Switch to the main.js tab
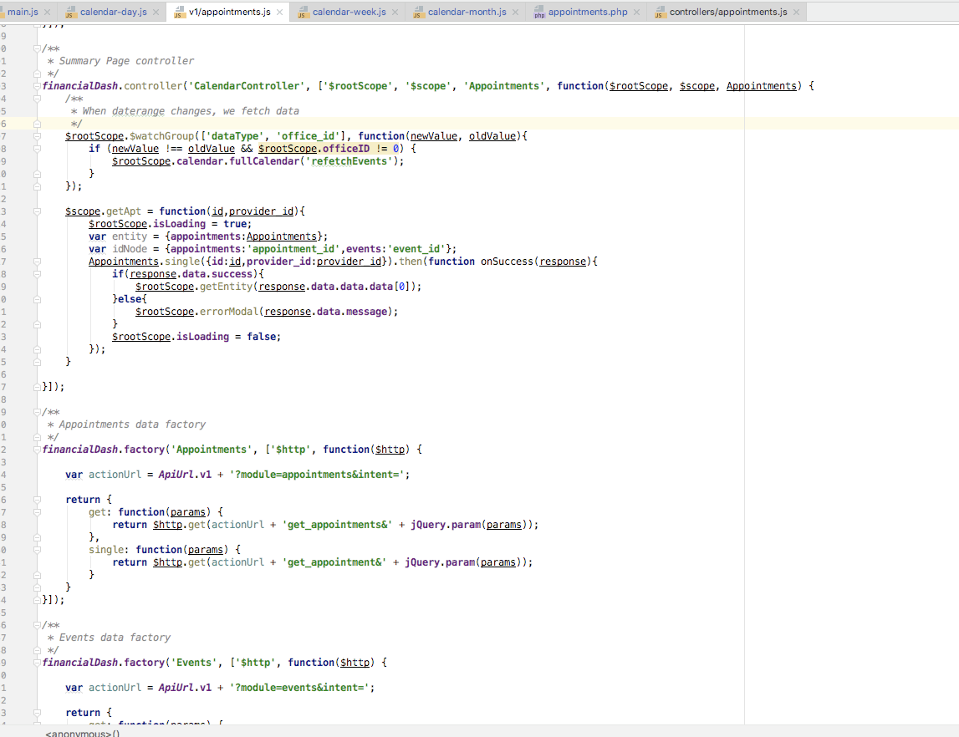 [25, 13]
